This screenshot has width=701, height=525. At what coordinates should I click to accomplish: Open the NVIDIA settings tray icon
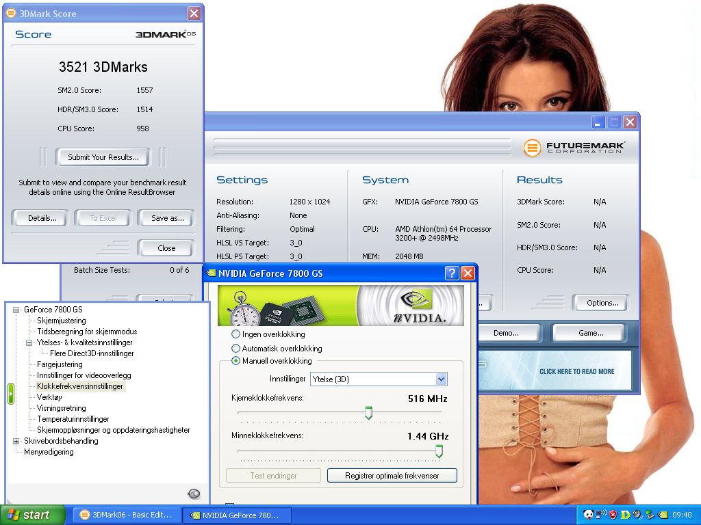tap(663, 515)
